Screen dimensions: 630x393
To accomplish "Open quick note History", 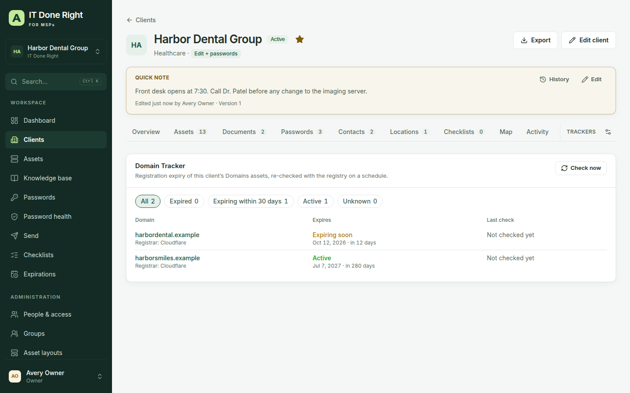I will click(x=554, y=79).
